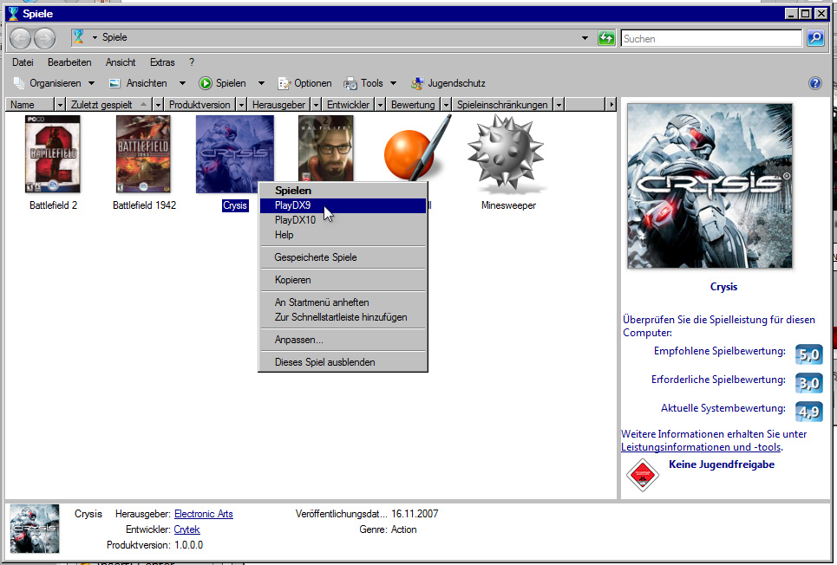Click the search magnifier button
Screen dimensions: 837x565
(815, 38)
